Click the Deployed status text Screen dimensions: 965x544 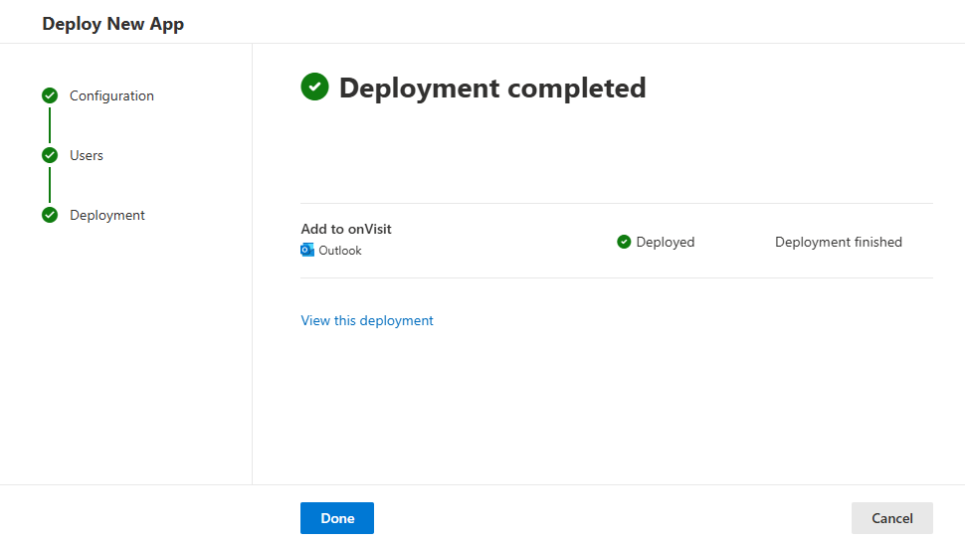coord(666,243)
